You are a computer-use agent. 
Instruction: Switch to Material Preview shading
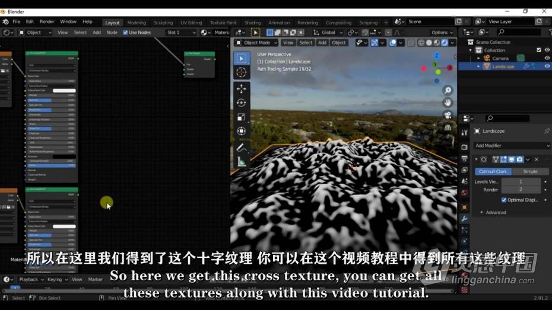pos(436,43)
